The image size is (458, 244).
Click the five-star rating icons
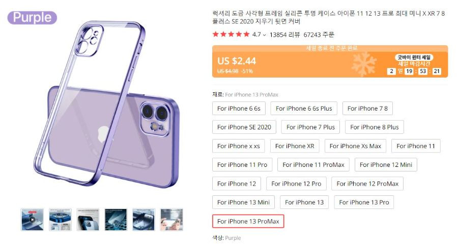[231, 34]
